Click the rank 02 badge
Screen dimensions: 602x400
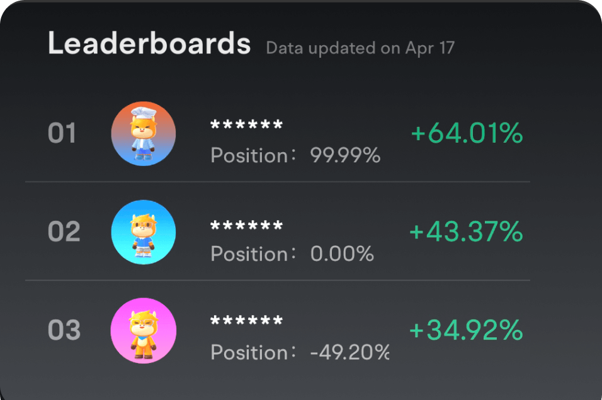coord(62,232)
